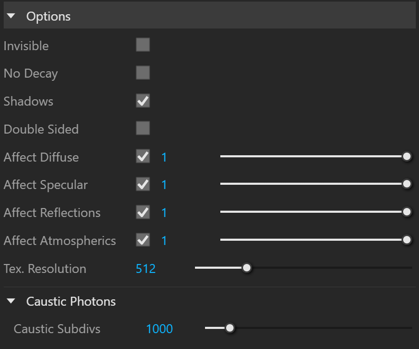Disable the Shadows checkbox
This screenshot has height=349, width=419.
[x=143, y=101]
